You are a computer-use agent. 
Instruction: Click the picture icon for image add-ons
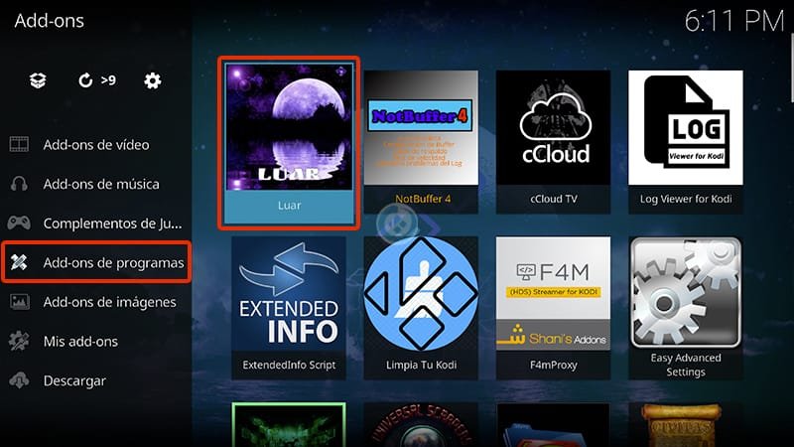click(x=19, y=302)
